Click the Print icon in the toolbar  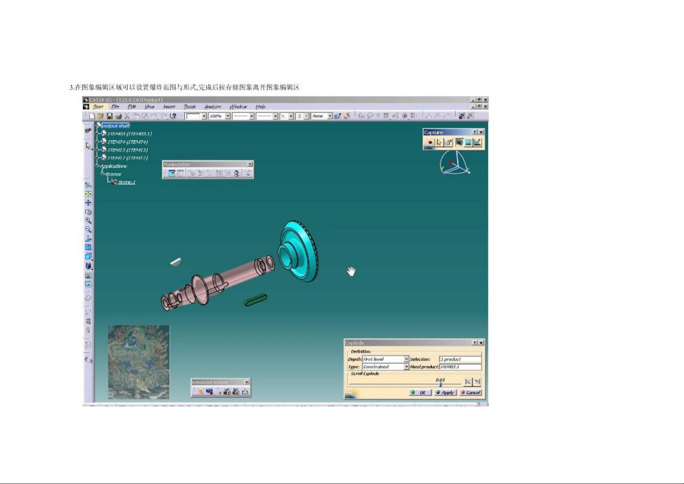click(x=119, y=116)
